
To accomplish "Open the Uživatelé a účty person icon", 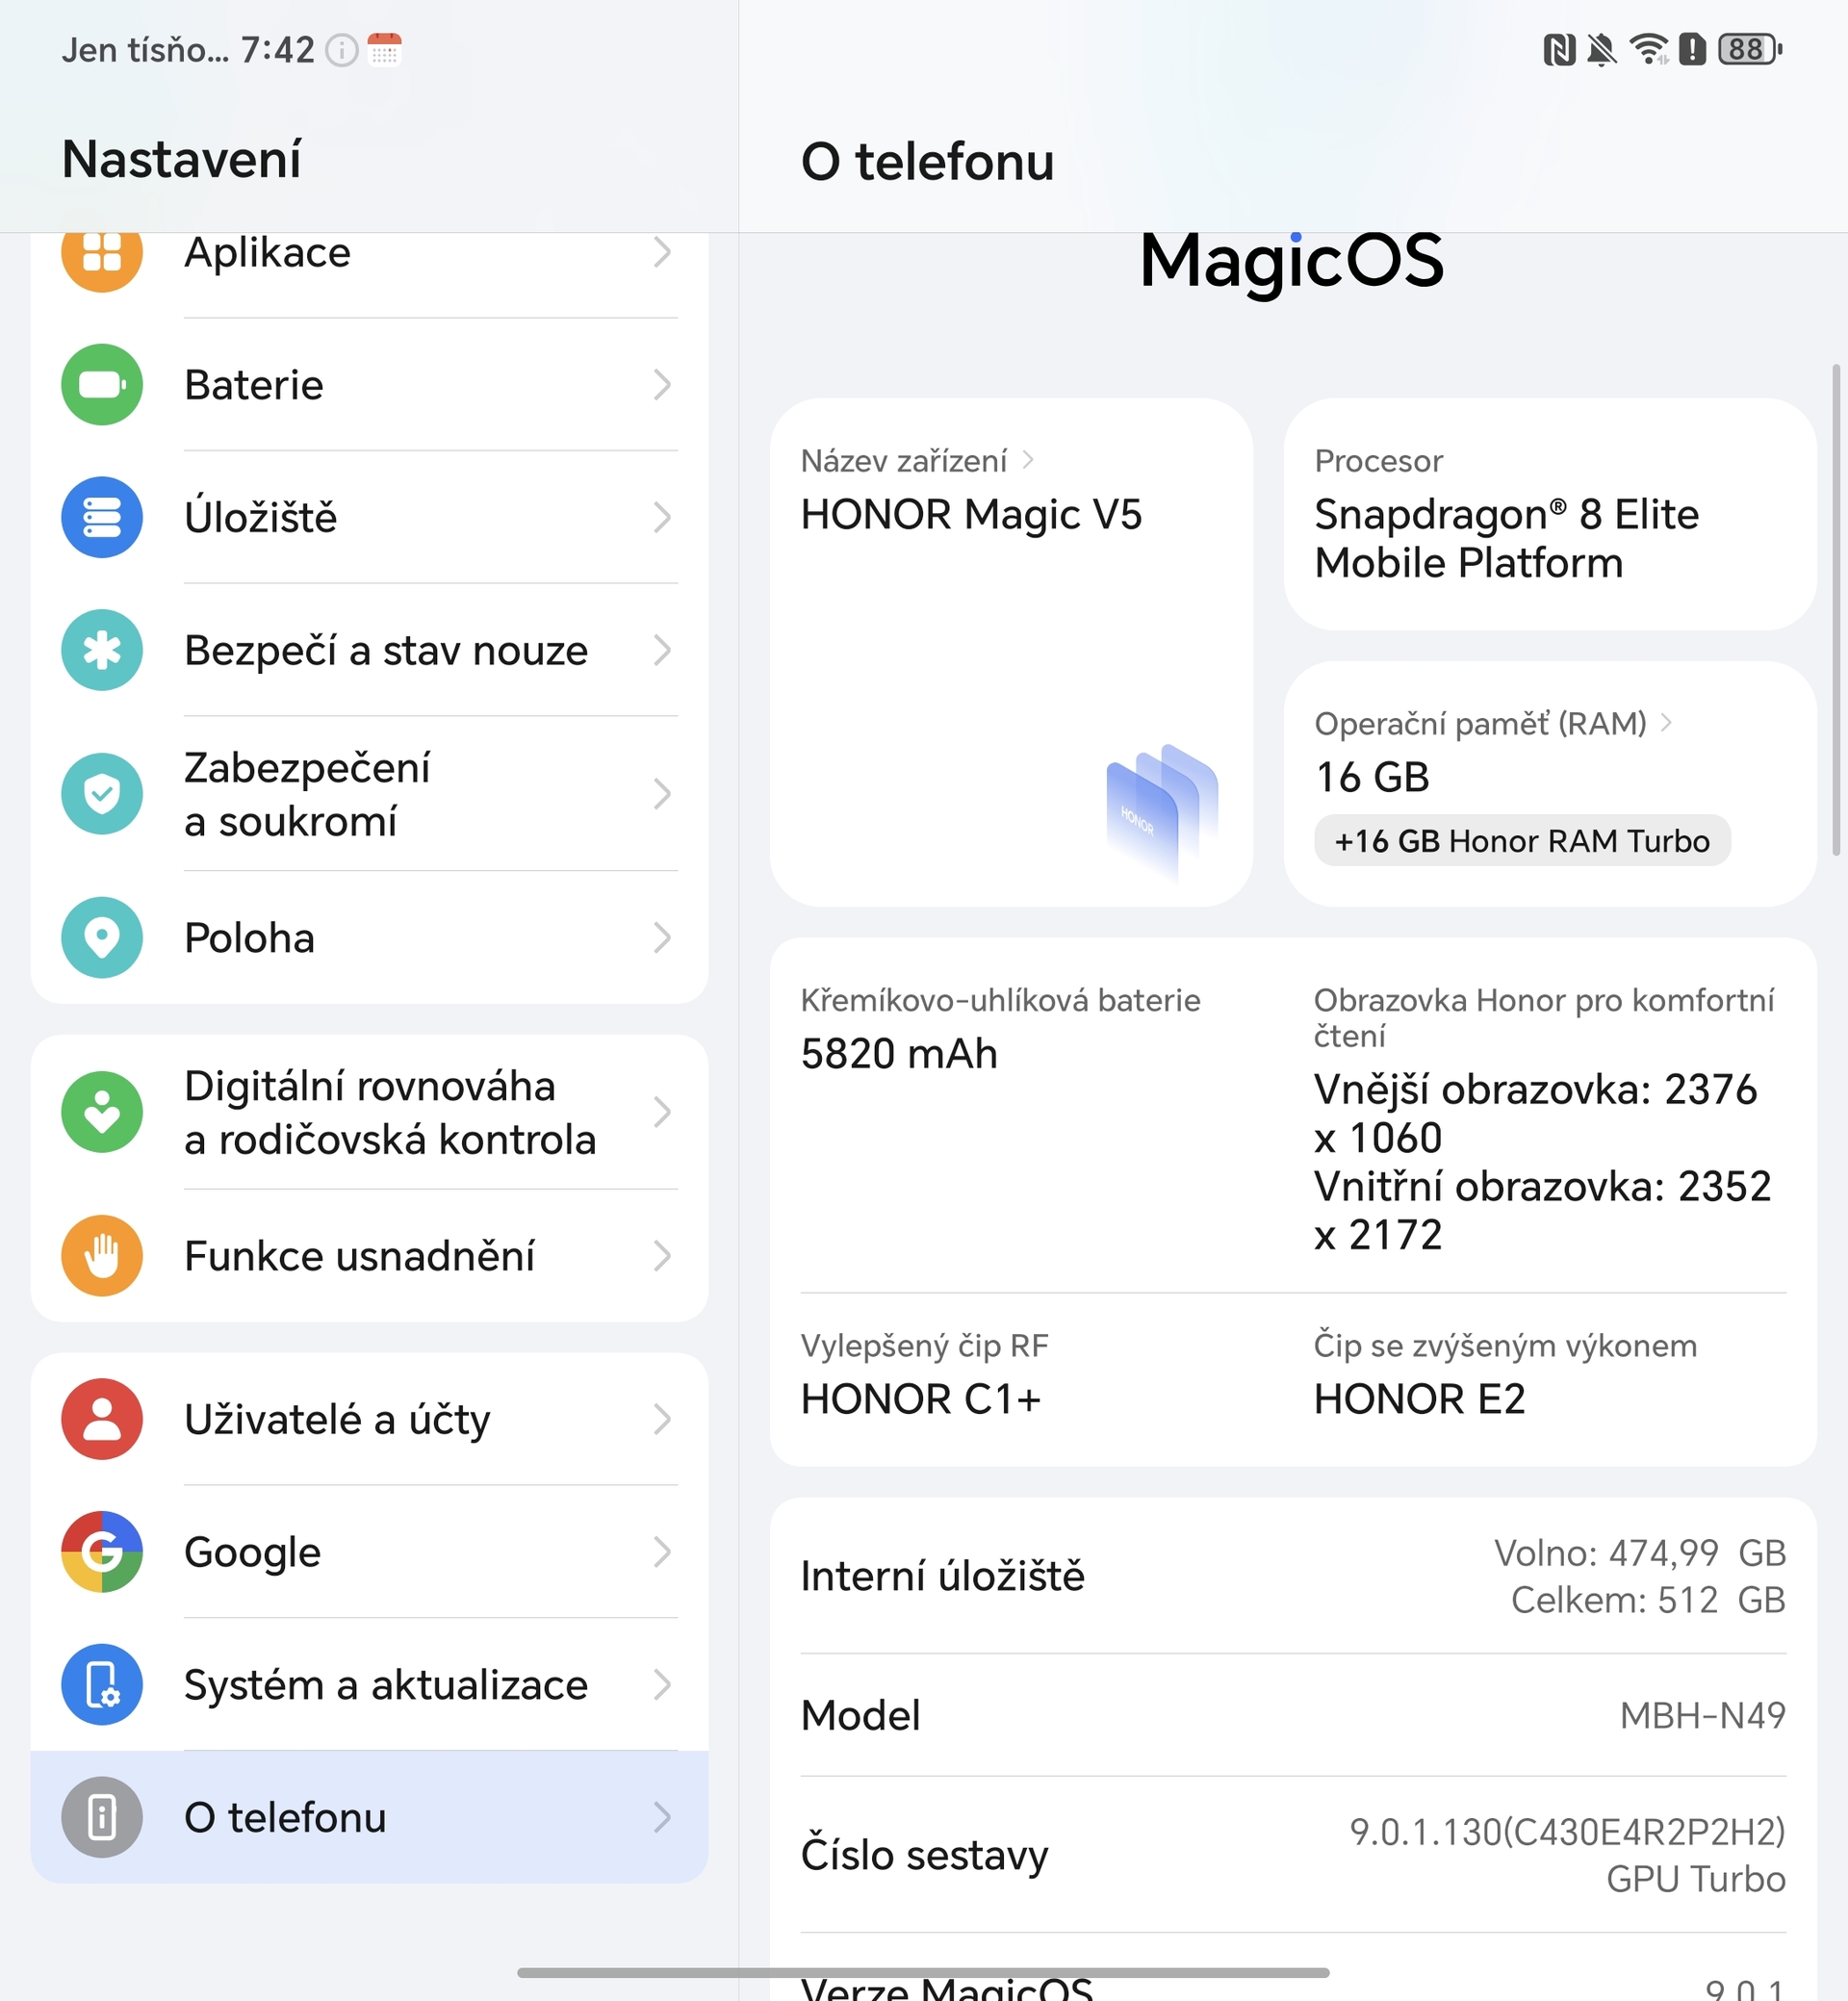I will pyautogui.click(x=101, y=1419).
